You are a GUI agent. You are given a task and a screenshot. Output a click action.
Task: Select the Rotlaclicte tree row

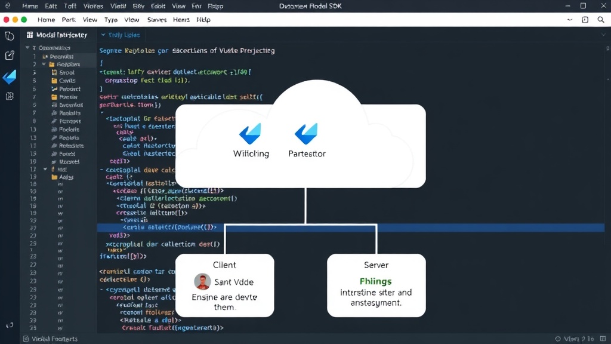coord(58,146)
